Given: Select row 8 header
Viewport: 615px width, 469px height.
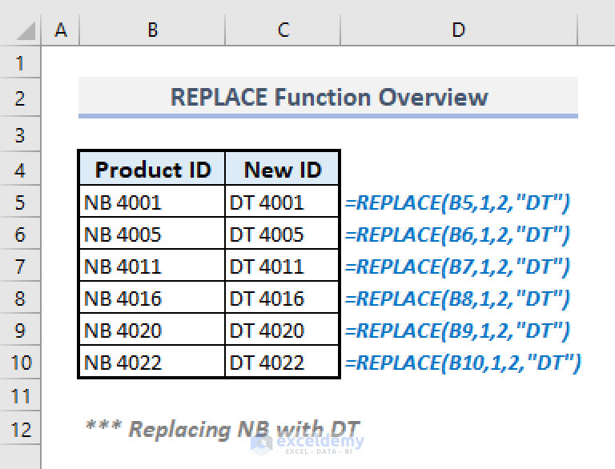Looking at the screenshot, I should (x=20, y=298).
